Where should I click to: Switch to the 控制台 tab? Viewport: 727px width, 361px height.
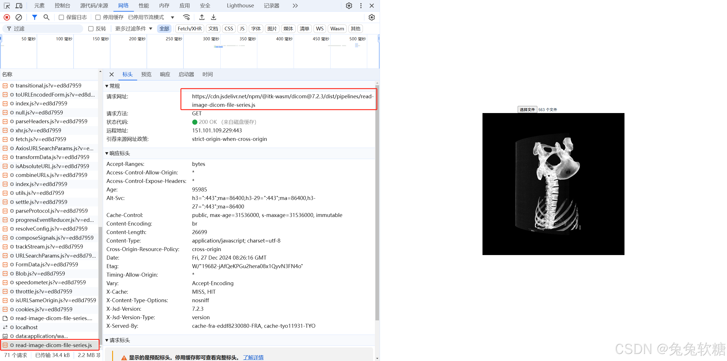62,5
